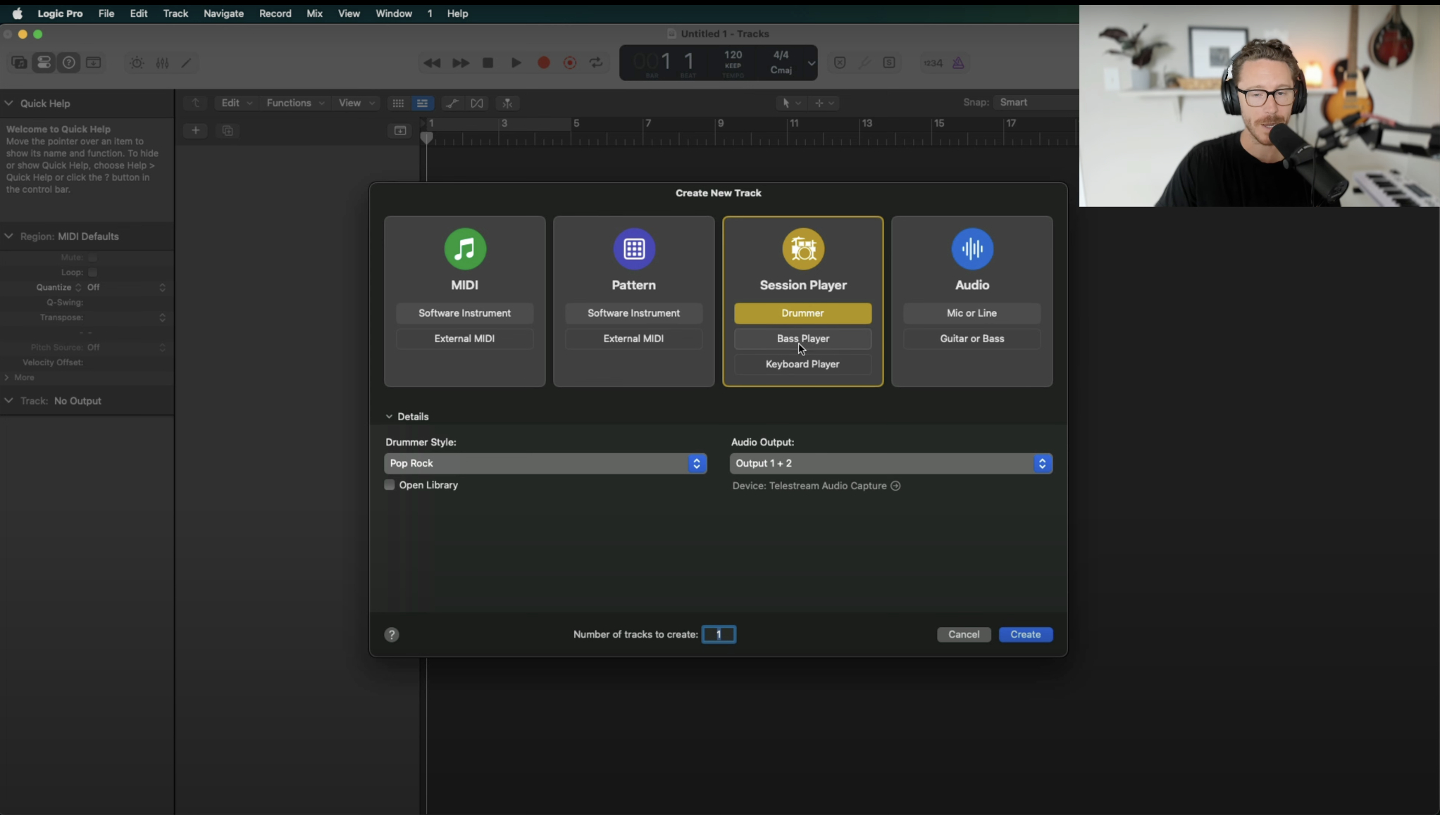This screenshot has height=815, width=1440.
Task: Click the green MIDI music note icon
Action: point(465,248)
